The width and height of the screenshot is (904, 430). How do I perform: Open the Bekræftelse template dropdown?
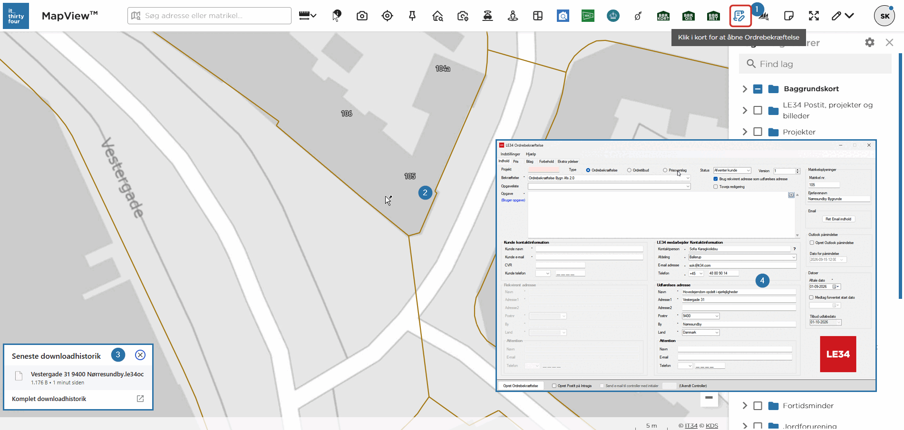pyautogui.click(x=609, y=178)
